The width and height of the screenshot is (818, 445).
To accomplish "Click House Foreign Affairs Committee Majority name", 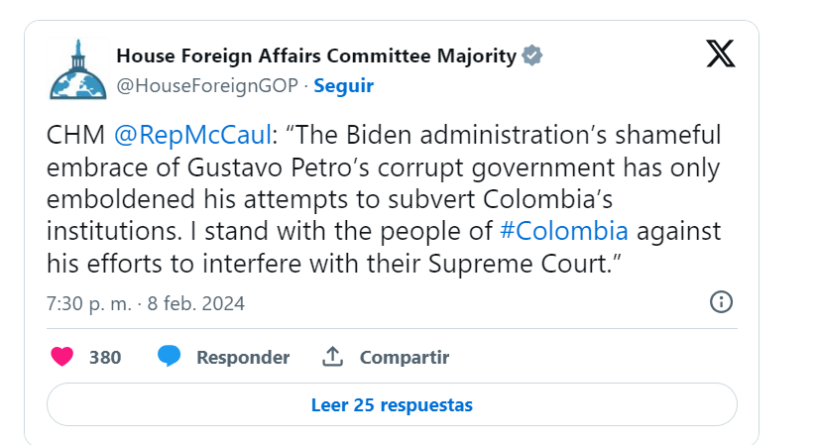I will coord(316,56).
